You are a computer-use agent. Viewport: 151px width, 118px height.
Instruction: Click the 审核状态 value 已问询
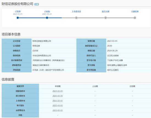click(35, 51)
